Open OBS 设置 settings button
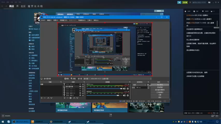This screenshot has height=124, width=221. tap(160, 95)
